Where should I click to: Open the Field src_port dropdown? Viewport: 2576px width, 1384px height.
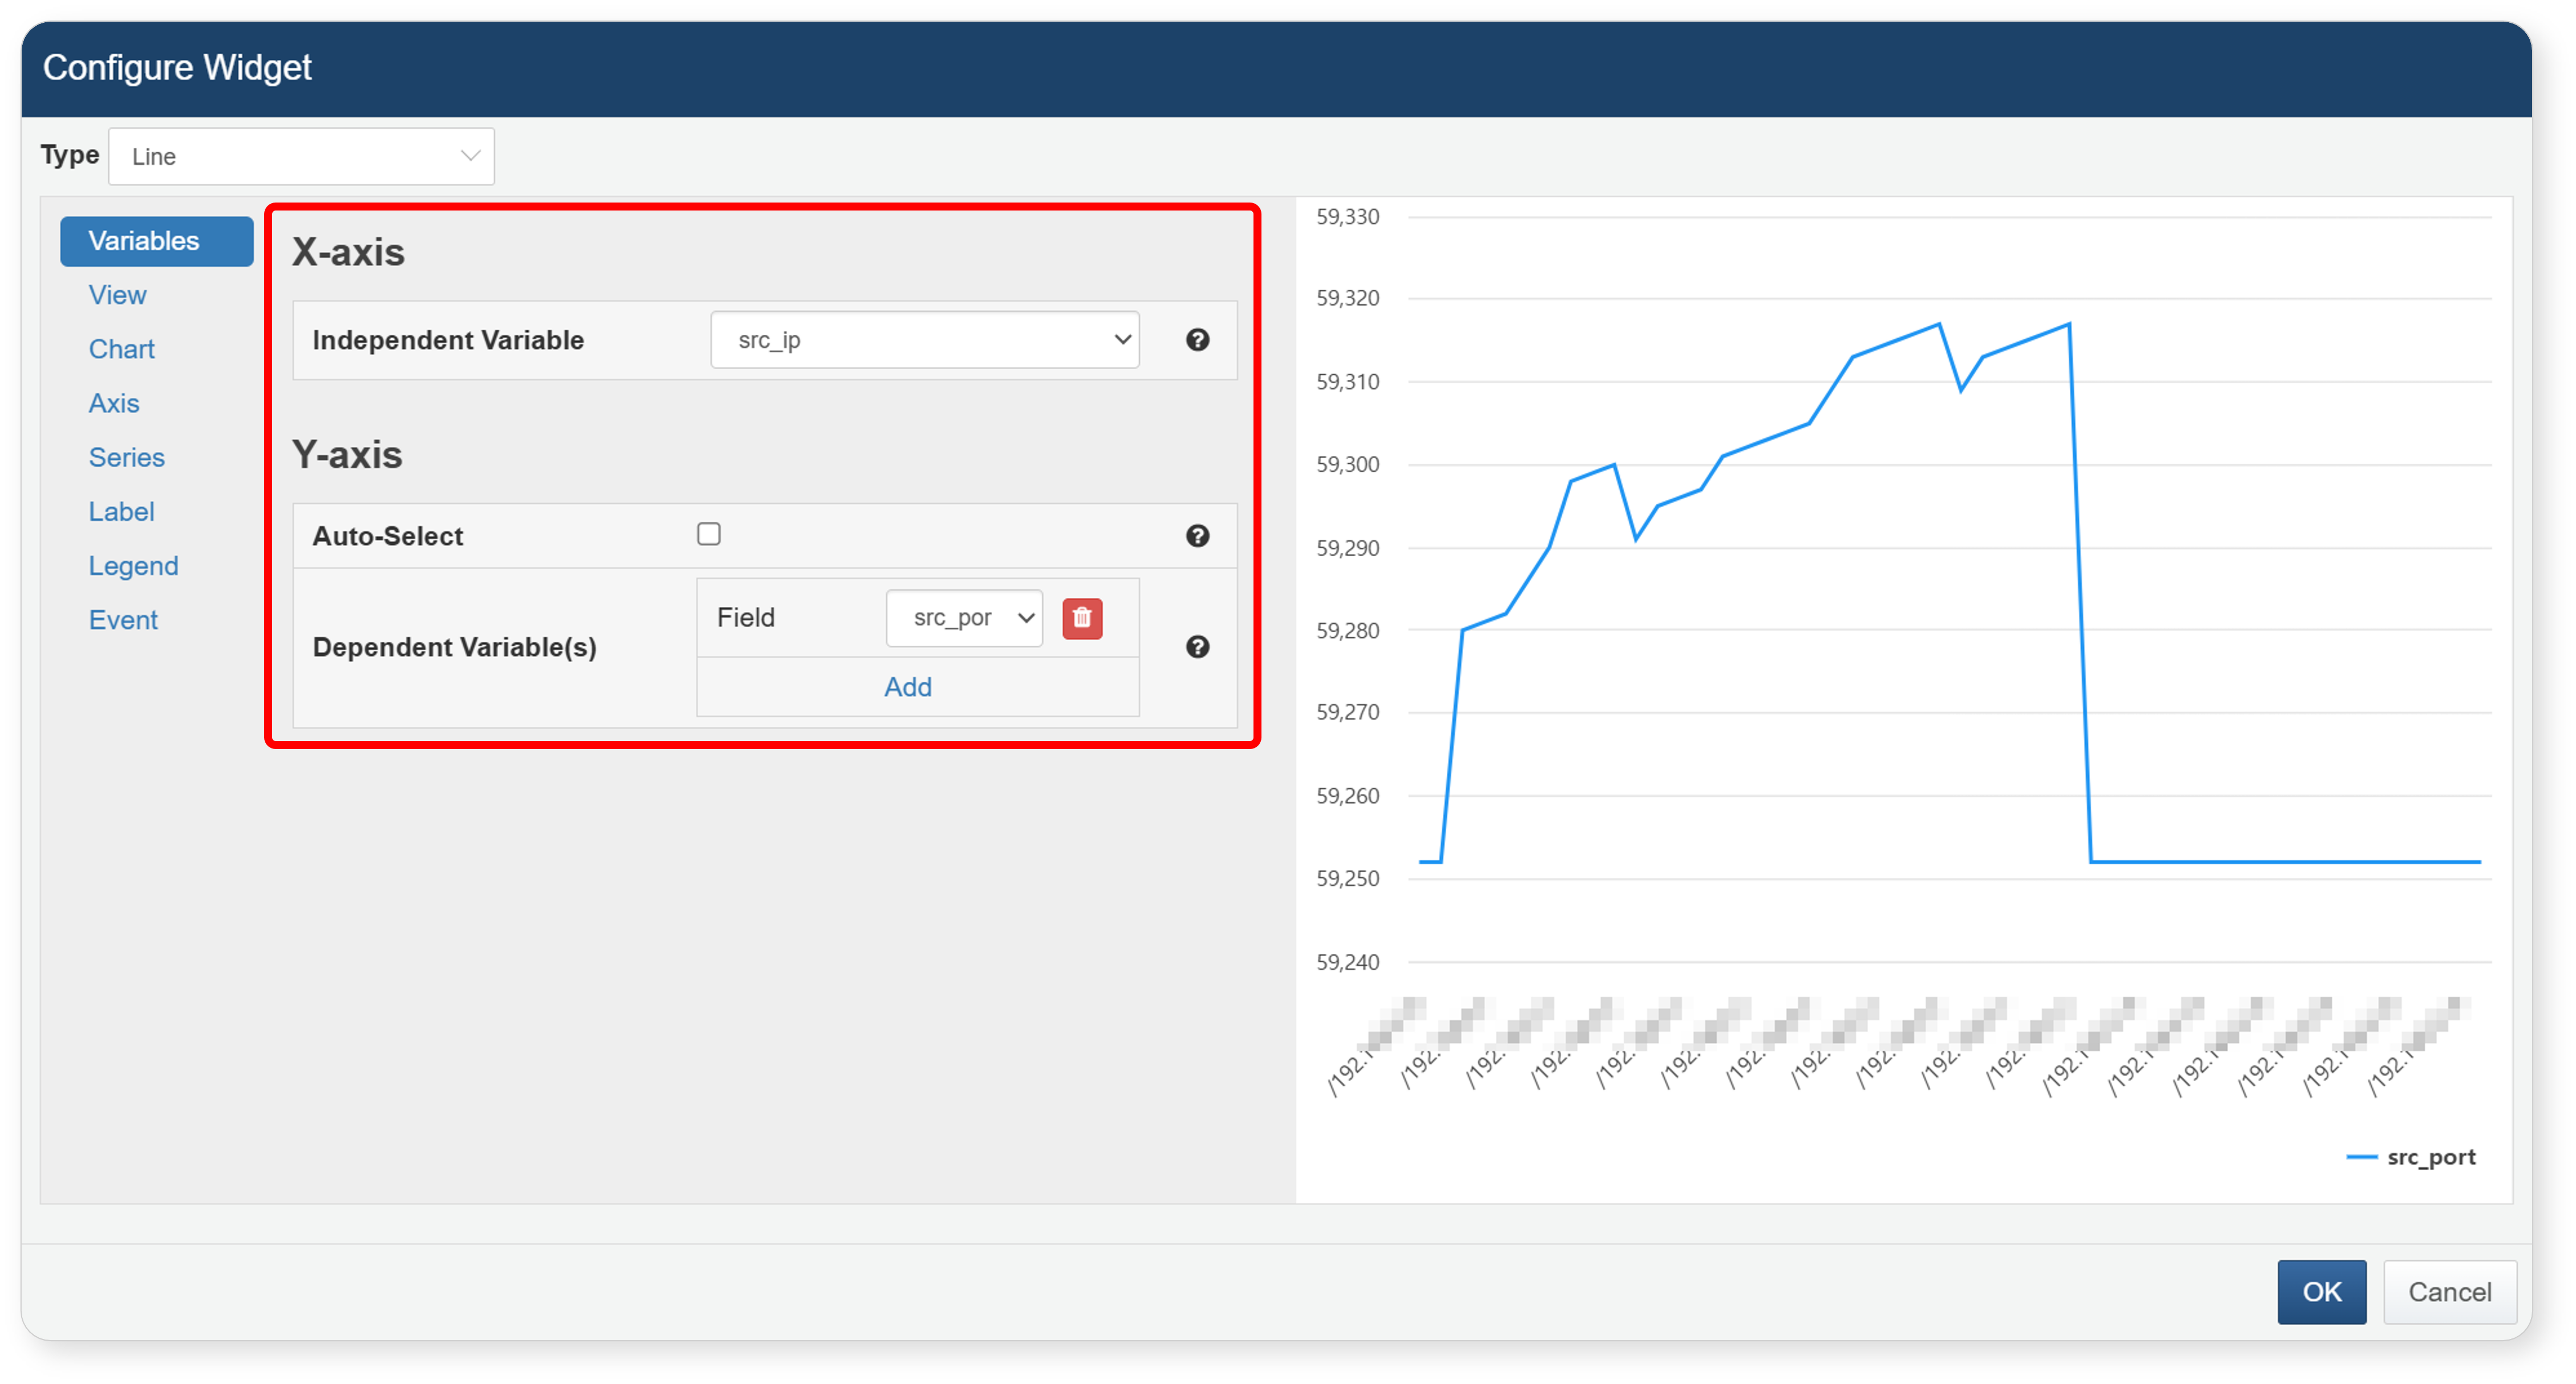(x=964, y=618)
